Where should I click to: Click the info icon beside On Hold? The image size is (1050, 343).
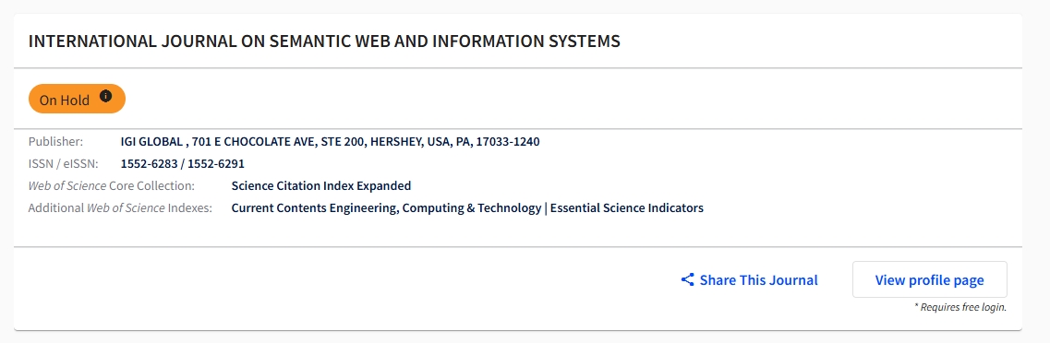(x=105, y=96)
